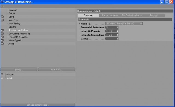Click the Effetto... button
175x107 pixels.
coord(19,69)
